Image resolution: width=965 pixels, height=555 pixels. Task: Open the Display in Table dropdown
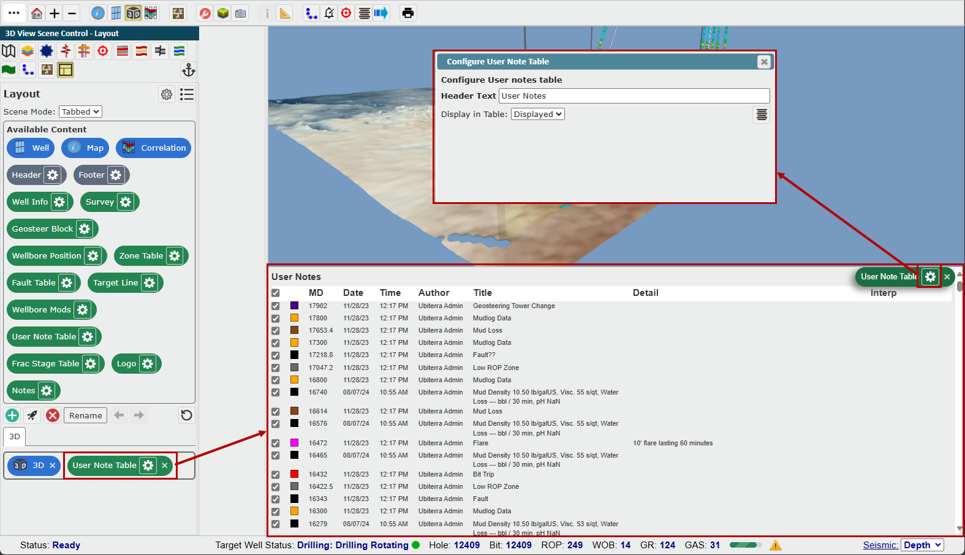538,114
